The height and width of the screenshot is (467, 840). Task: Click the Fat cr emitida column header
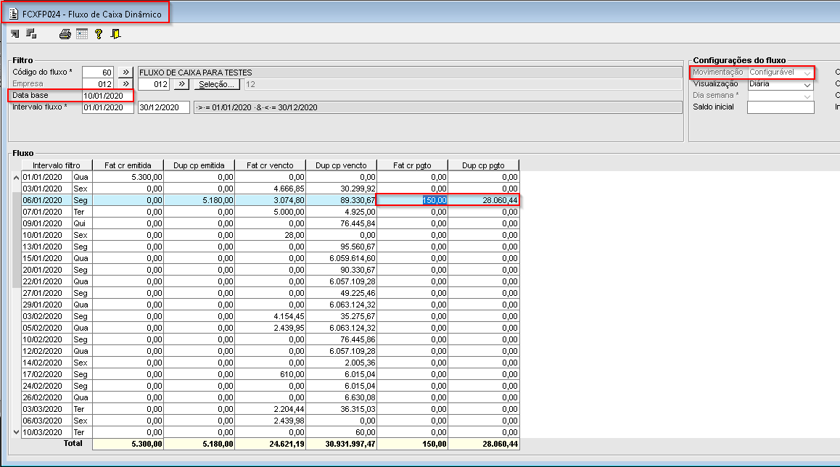coord(128,165)
